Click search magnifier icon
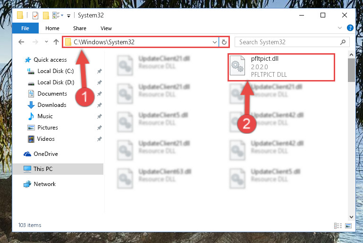 [x=343, y=42]
